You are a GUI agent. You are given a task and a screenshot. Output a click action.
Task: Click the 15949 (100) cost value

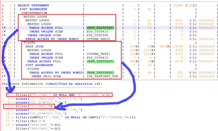[184, 5]
